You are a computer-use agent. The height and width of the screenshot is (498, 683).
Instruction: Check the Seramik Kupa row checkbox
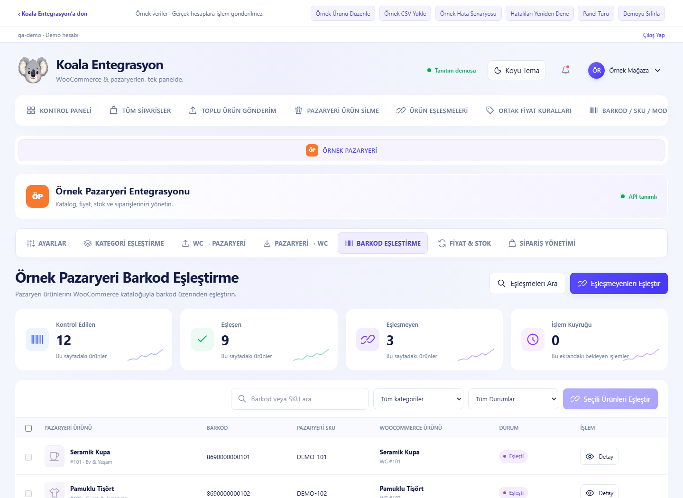[x=28, y=457]
